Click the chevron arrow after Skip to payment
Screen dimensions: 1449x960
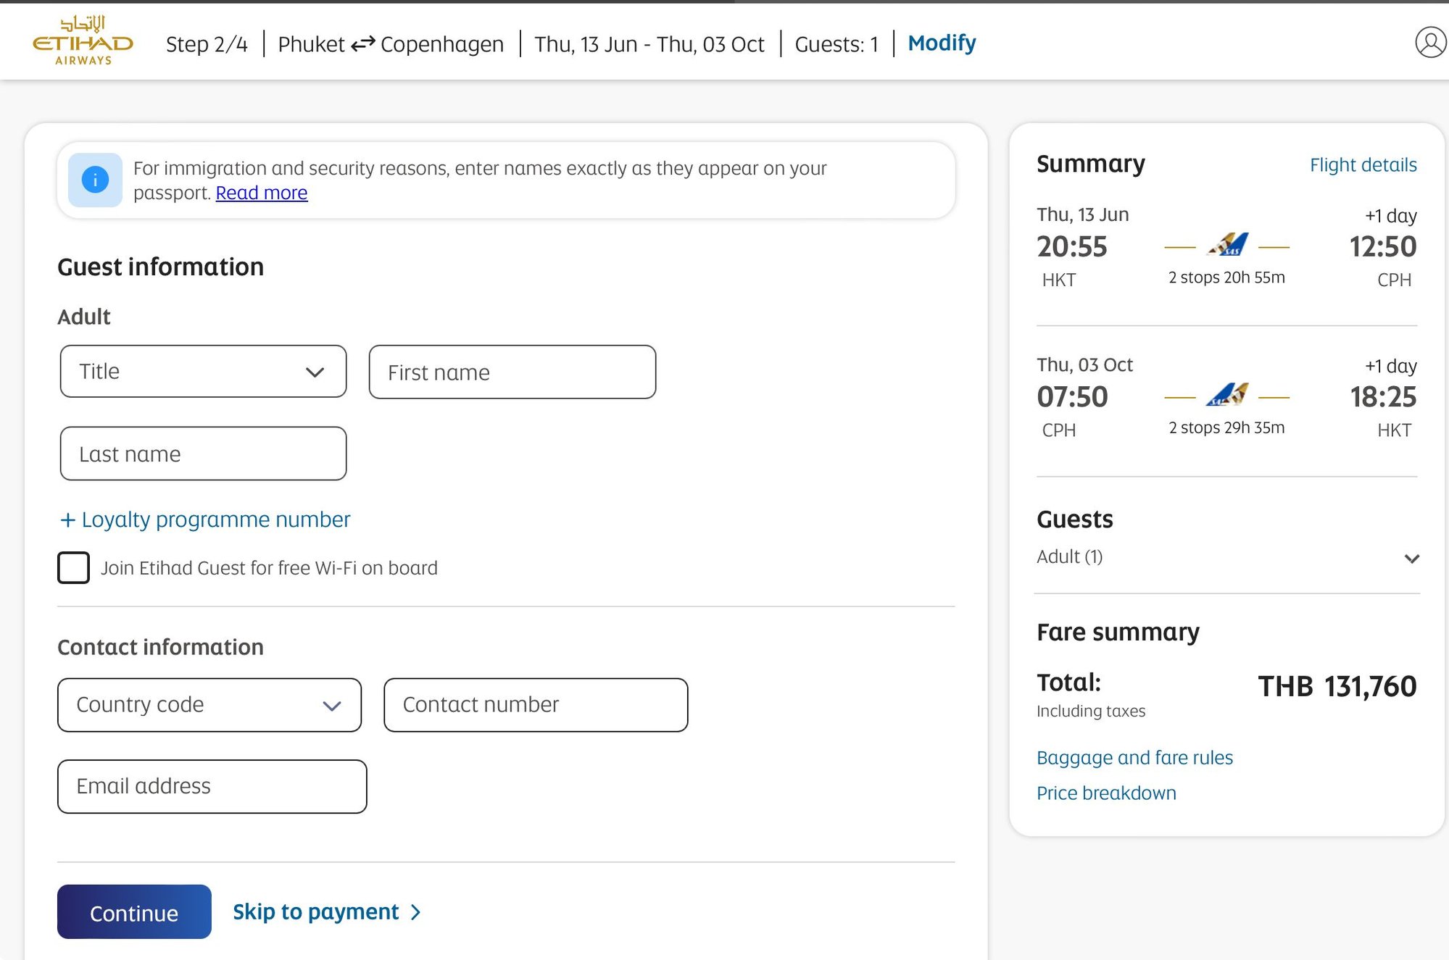pyautogui.click(x=415, y=912)
